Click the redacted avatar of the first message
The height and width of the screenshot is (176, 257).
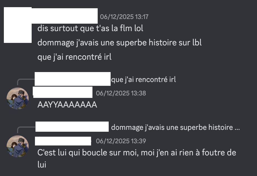[18, 25]
